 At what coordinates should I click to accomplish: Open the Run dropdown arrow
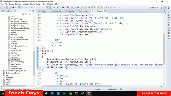tap(61, 7)
